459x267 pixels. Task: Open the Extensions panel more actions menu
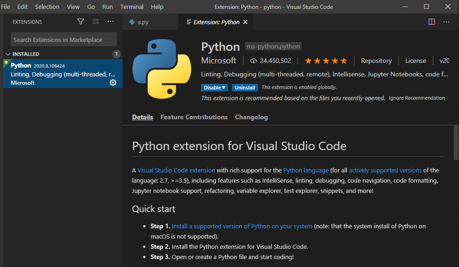111,22
